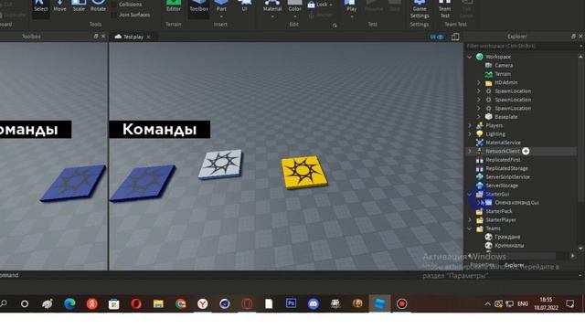Screen dimensions: 585x329
Task: Open Microsoft Edge from the taskbar
Action: (x=69, y=304)
